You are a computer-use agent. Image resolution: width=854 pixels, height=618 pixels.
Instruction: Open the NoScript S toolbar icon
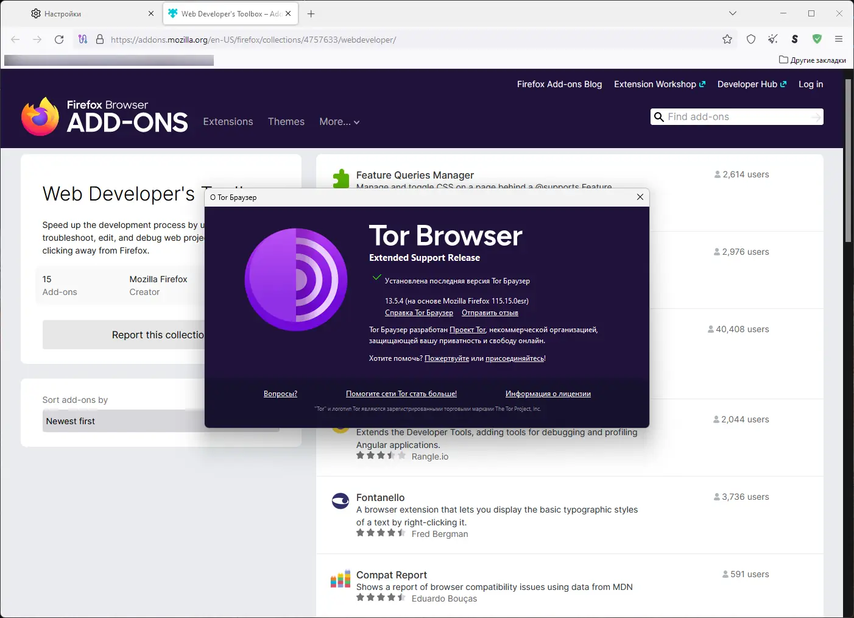pyautogui.click(x=795, y=39)
